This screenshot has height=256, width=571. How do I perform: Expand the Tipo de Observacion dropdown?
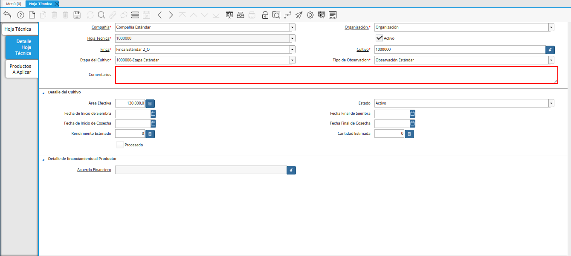551,60
